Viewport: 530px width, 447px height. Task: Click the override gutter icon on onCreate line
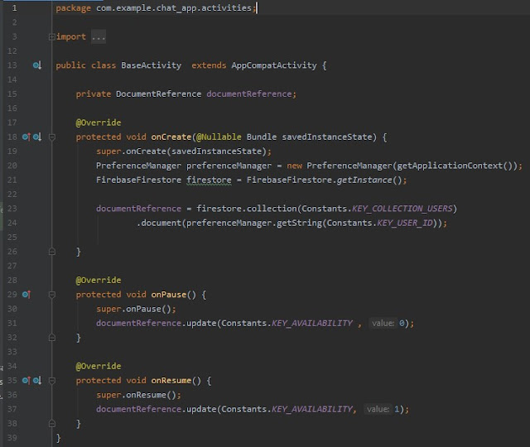coord(26,137)
